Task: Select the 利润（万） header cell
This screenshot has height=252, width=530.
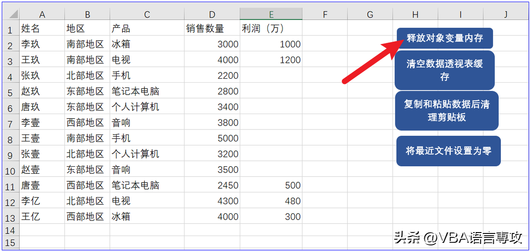Action: tap(271, 28)
